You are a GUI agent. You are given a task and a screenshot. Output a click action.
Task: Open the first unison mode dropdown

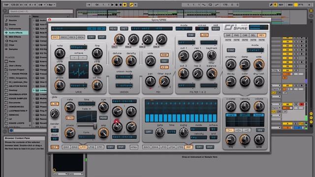(x=124, y=77)
